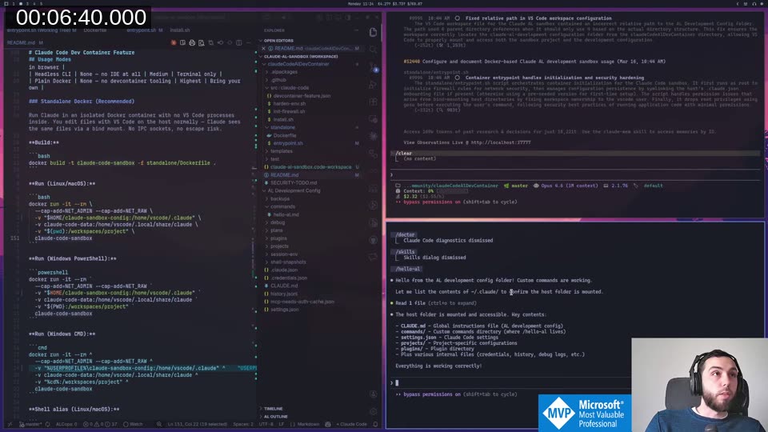Viewport: 768px width, 432px height.
Task: Open hello-al.md in the explorer
Action: coord(286,214)
